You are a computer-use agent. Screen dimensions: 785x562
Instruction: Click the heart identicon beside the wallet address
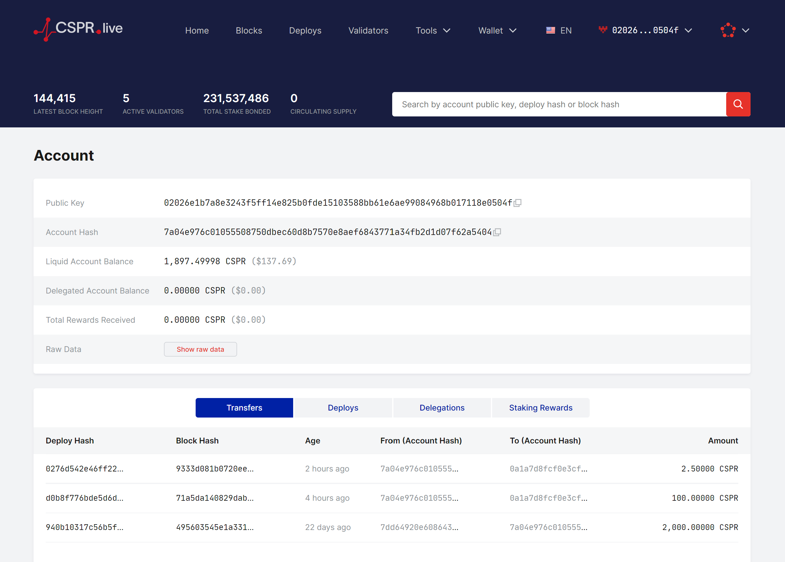[x=603, y=30]
